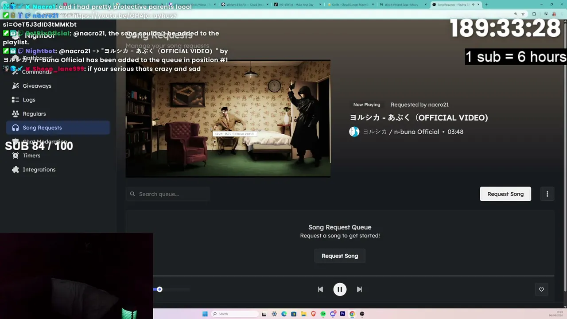Open a new browser tab
This screenshot has width=567, height=319.
click(486, 4)
